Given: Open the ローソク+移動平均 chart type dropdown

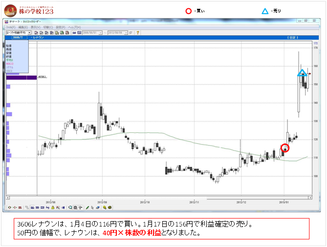Looking at the screenshot, I should (29, 33).
